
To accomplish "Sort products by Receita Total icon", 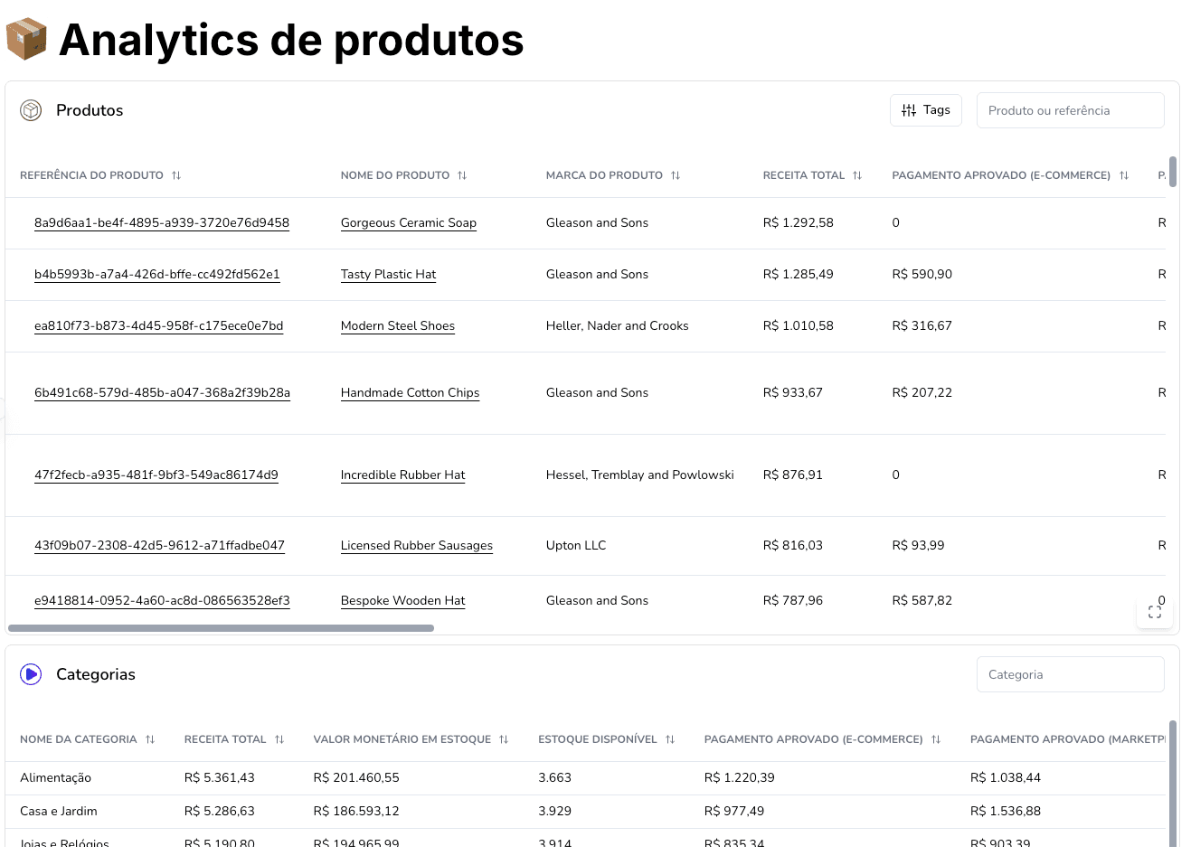I will [857, 175].
